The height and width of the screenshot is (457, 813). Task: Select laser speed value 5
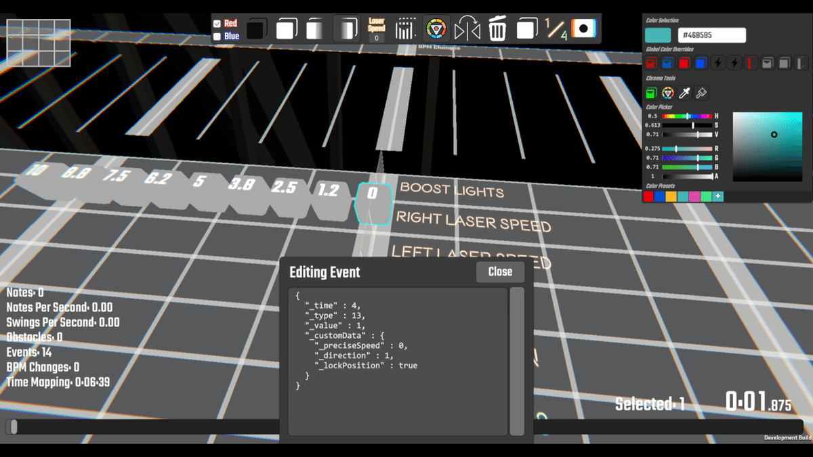tap(199, 181)
